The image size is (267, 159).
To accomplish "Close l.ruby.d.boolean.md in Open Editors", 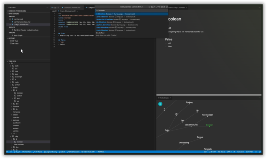I will click(x=10, y=25).
